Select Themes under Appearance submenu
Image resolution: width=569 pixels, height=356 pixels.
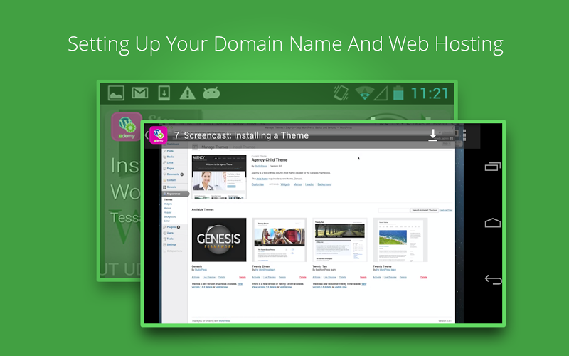[x=168, y=199]
